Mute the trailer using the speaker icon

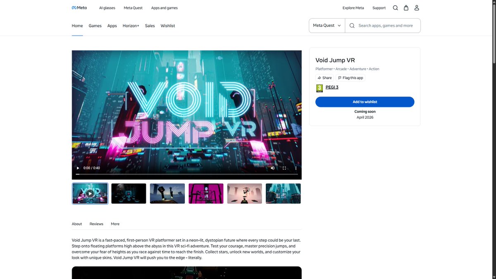272,168
